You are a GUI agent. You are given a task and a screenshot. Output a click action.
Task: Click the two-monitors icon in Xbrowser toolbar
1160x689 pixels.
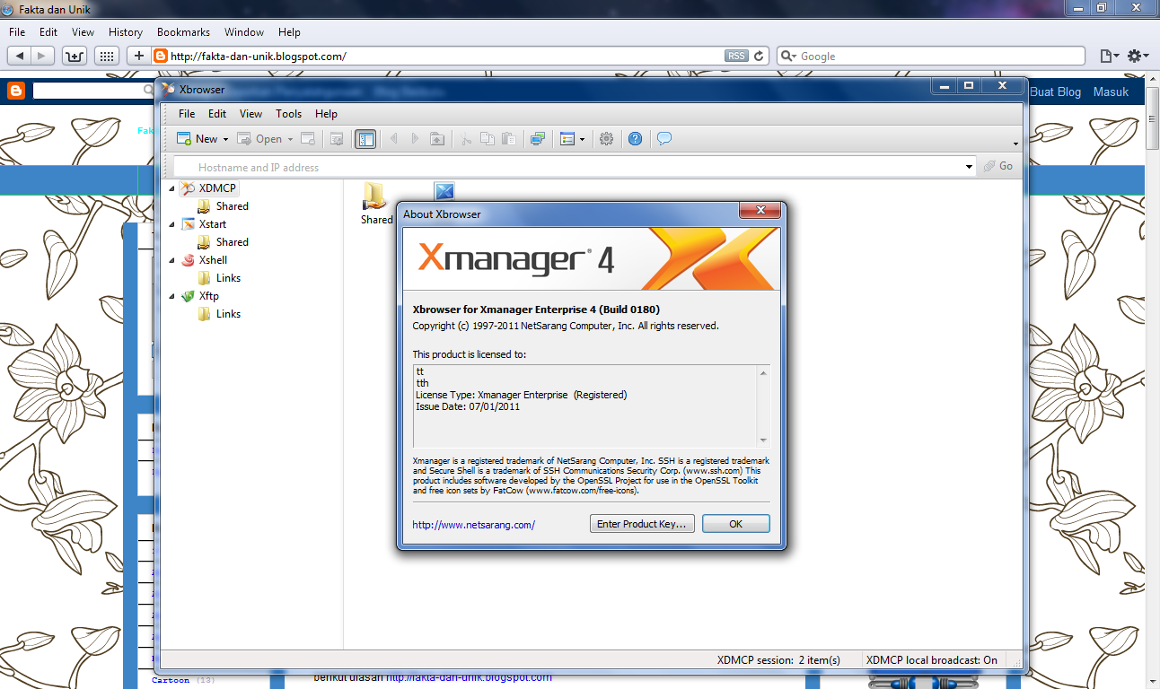pos(538,139)
